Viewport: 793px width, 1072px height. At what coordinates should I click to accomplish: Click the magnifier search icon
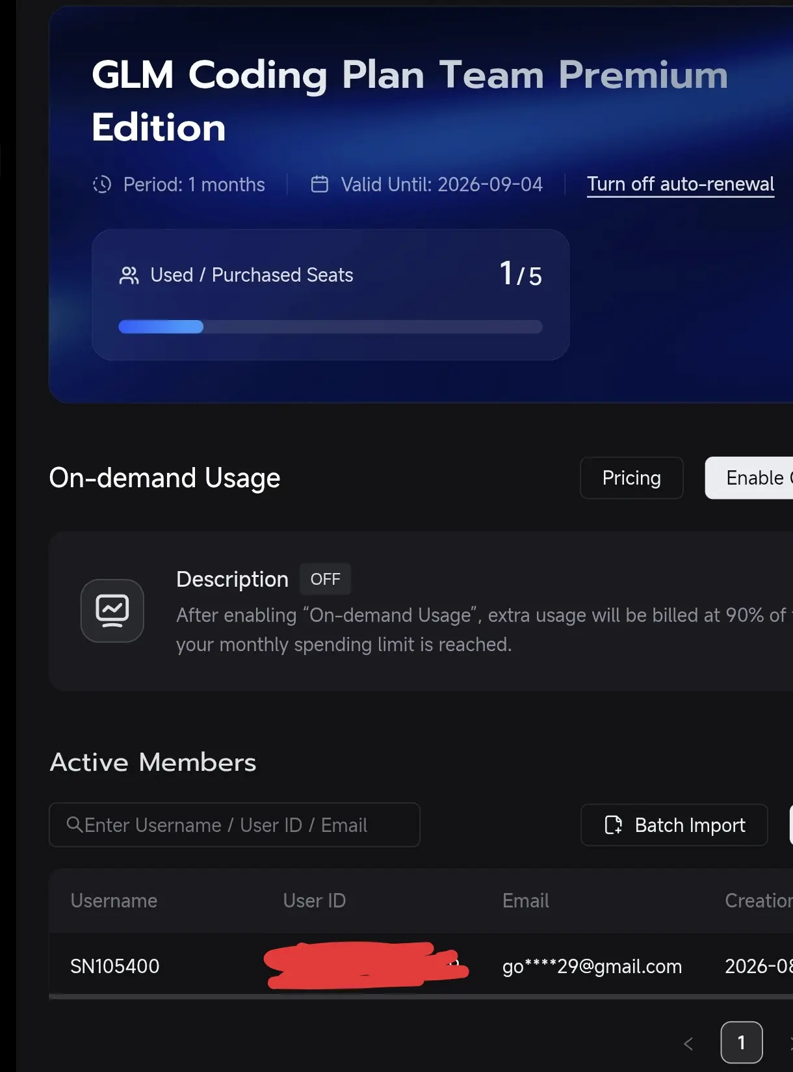[74, 825]
